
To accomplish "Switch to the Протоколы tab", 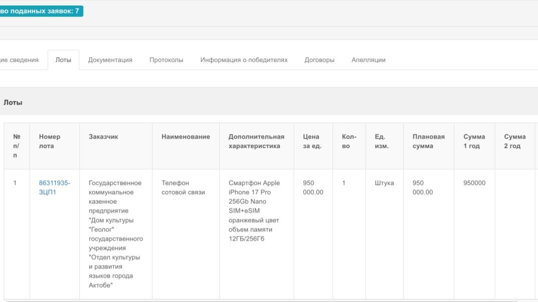I will click(x=166, y=60).
